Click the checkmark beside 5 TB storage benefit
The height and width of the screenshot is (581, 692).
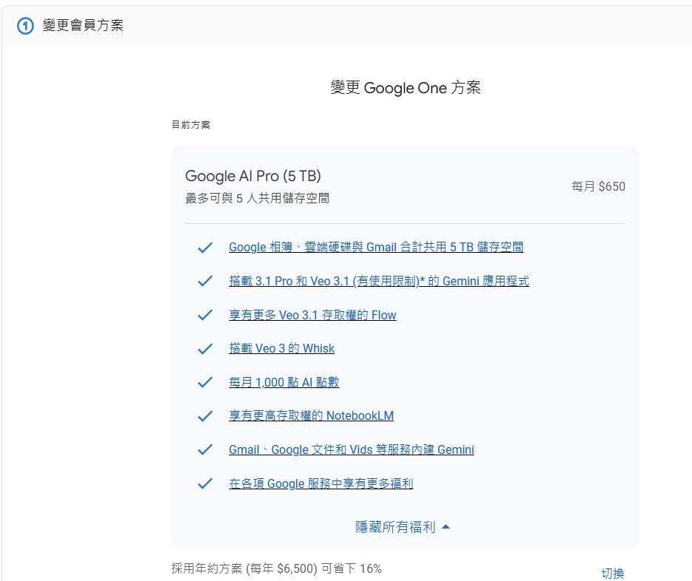[x=205, y=248]
